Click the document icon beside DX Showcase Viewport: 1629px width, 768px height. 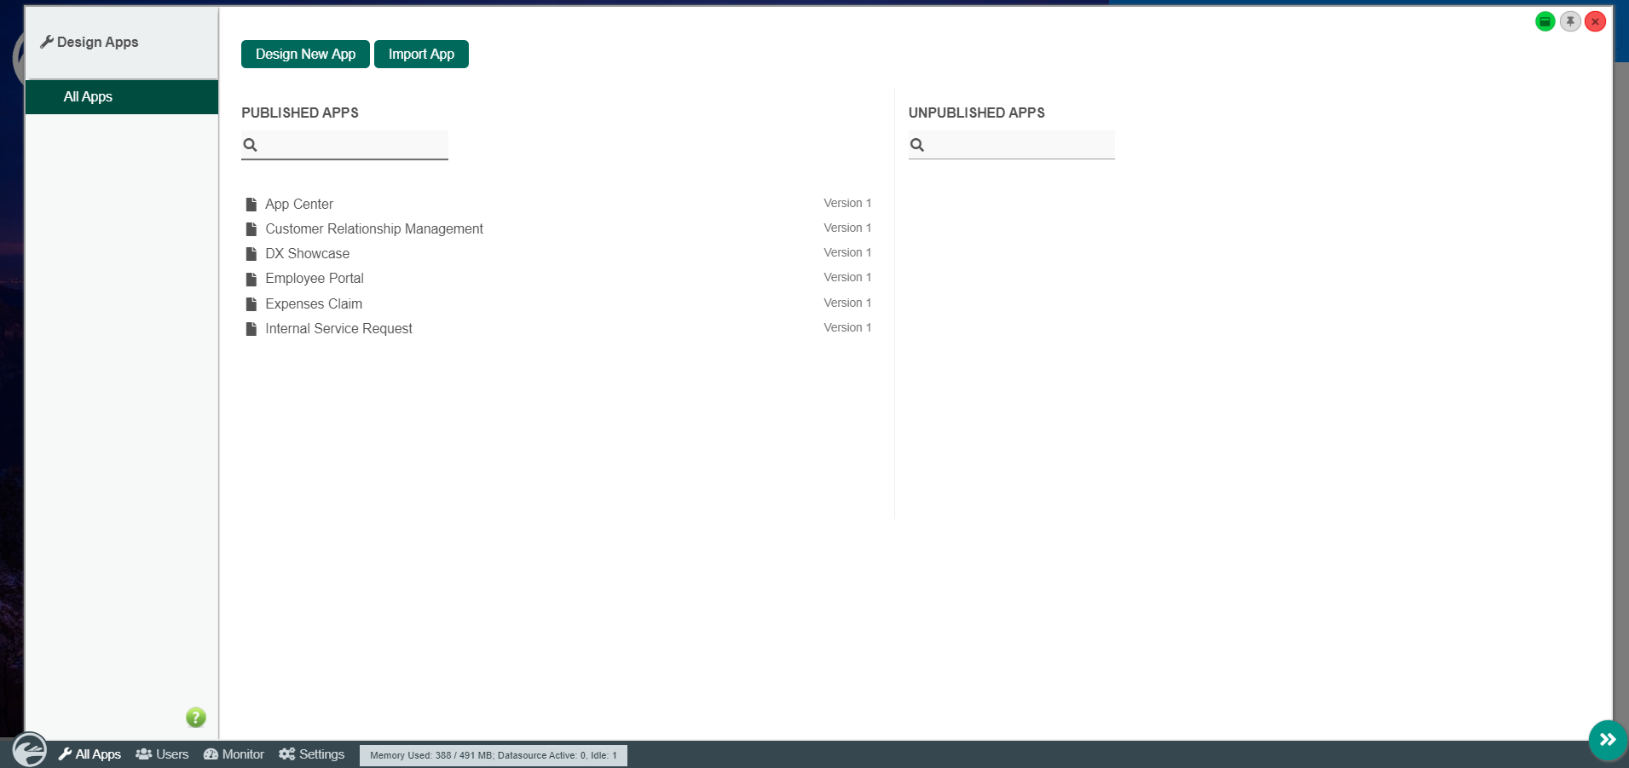pyautogui.click(x=251, y=254)
